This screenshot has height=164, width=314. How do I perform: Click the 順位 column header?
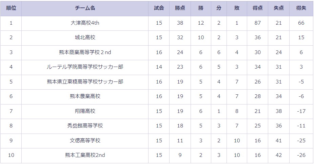[11, 8]
